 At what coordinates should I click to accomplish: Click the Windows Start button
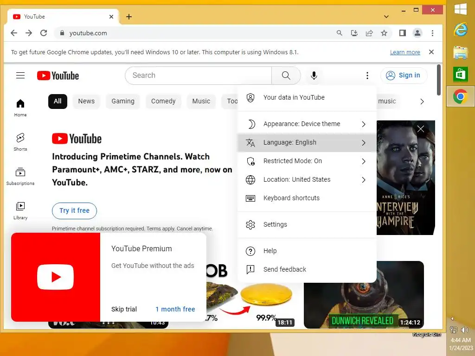[461, 9]
